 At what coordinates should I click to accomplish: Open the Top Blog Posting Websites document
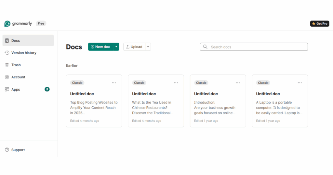click(94, 104)
